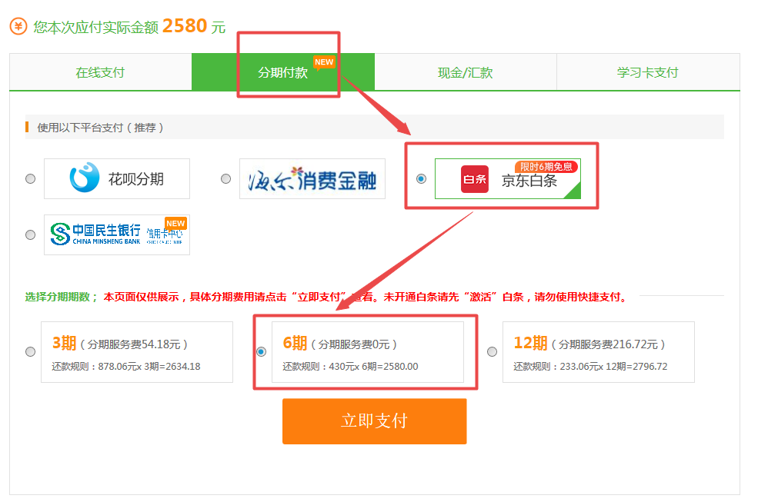Viewport: 758px width, 502px height.
Task: Select the 花呗分期 radio button
Action: point(31,178)
